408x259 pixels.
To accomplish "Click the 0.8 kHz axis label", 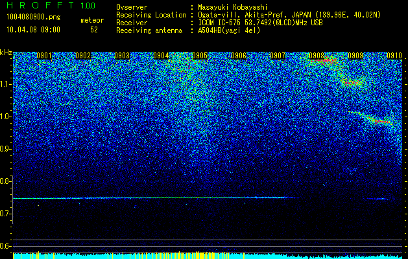I will [x=6, y=181].
